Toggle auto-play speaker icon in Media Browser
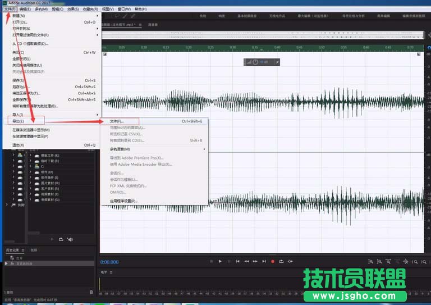The width and height of the screenshot is (431, 305). [70, 239]
